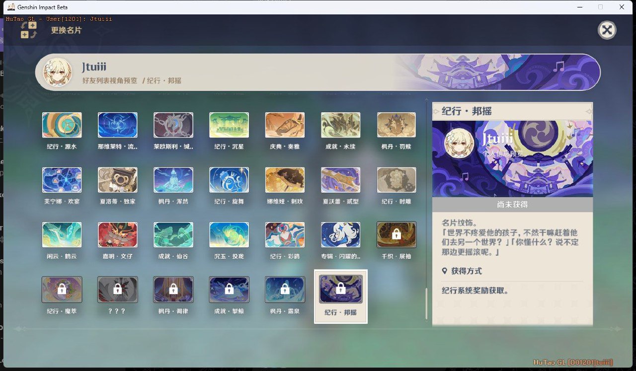Pick the 芙宁娜·欢宴 namecard
Viewport: 636px width, 371px height.
pyautogui.click(x=62, y=180)
